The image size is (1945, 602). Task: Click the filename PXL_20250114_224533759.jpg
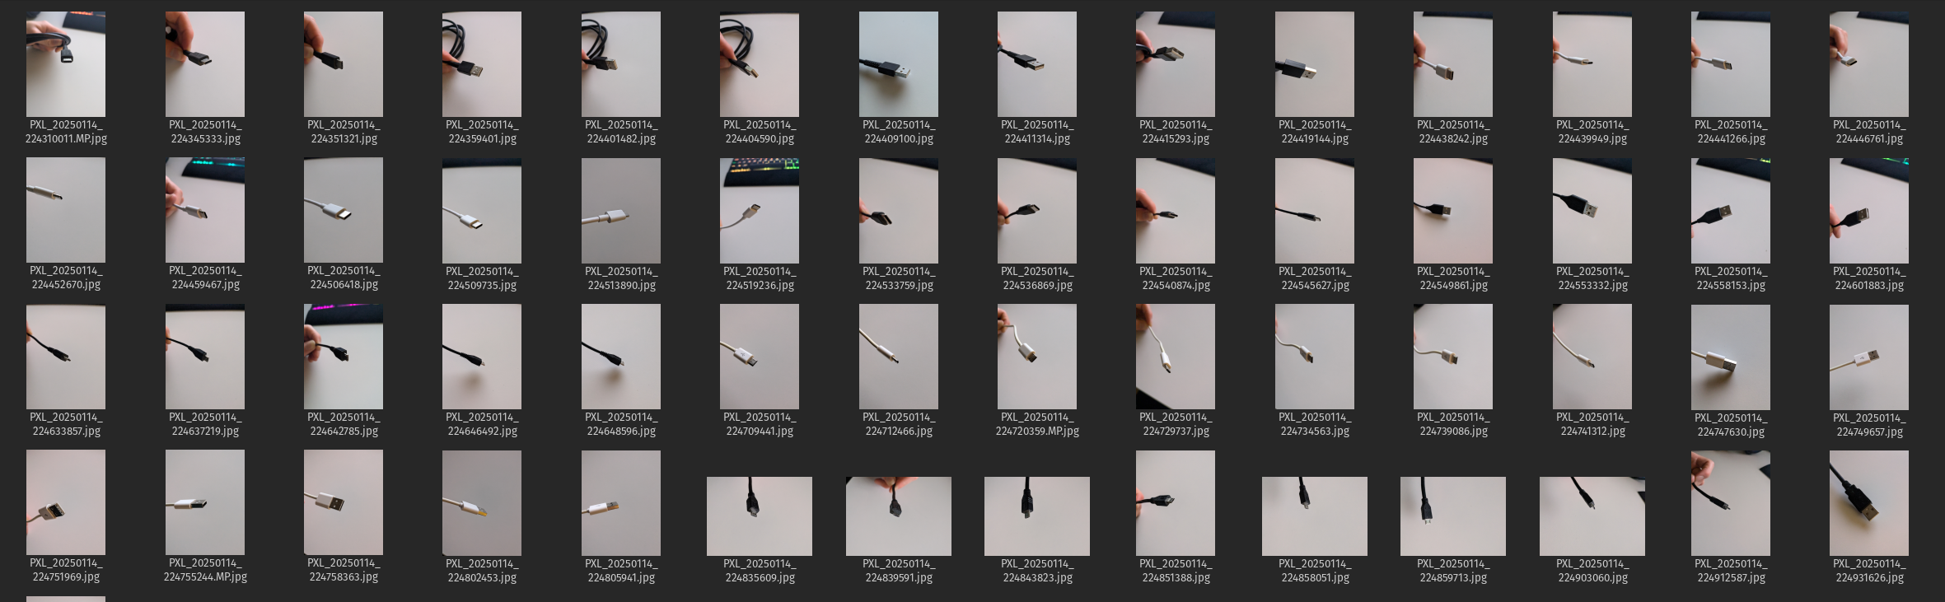tap(899, 278)
